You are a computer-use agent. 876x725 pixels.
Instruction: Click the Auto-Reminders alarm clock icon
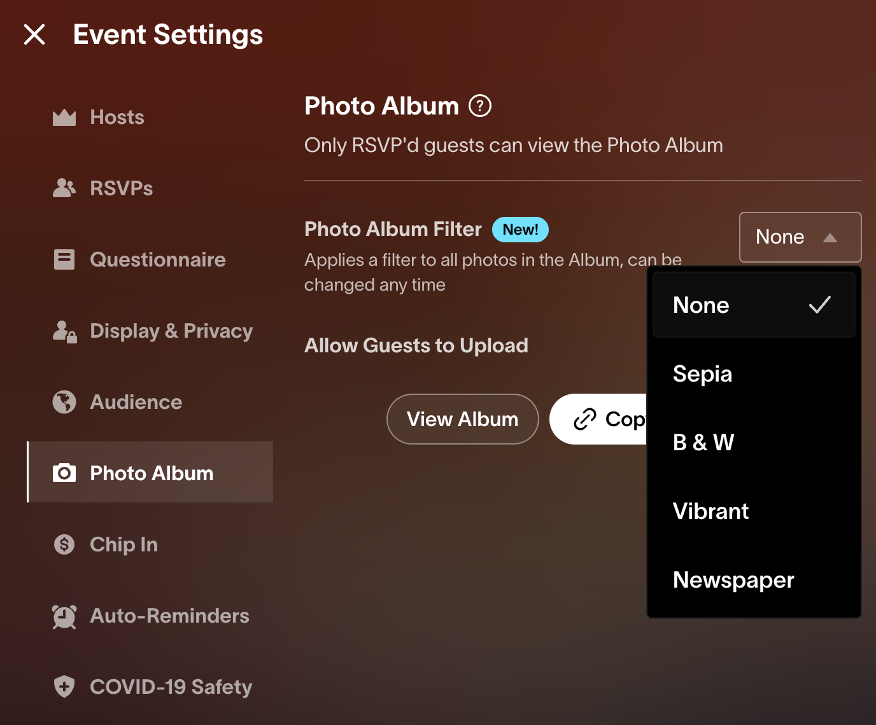[64, 616]
